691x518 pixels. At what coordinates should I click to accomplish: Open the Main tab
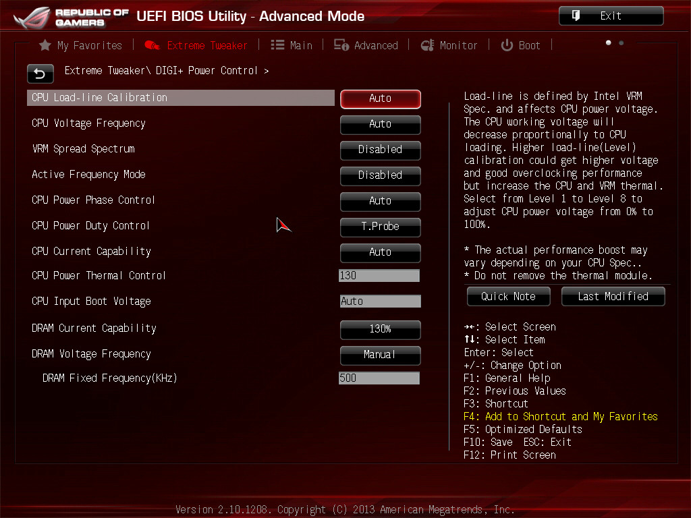coord(292,45)
